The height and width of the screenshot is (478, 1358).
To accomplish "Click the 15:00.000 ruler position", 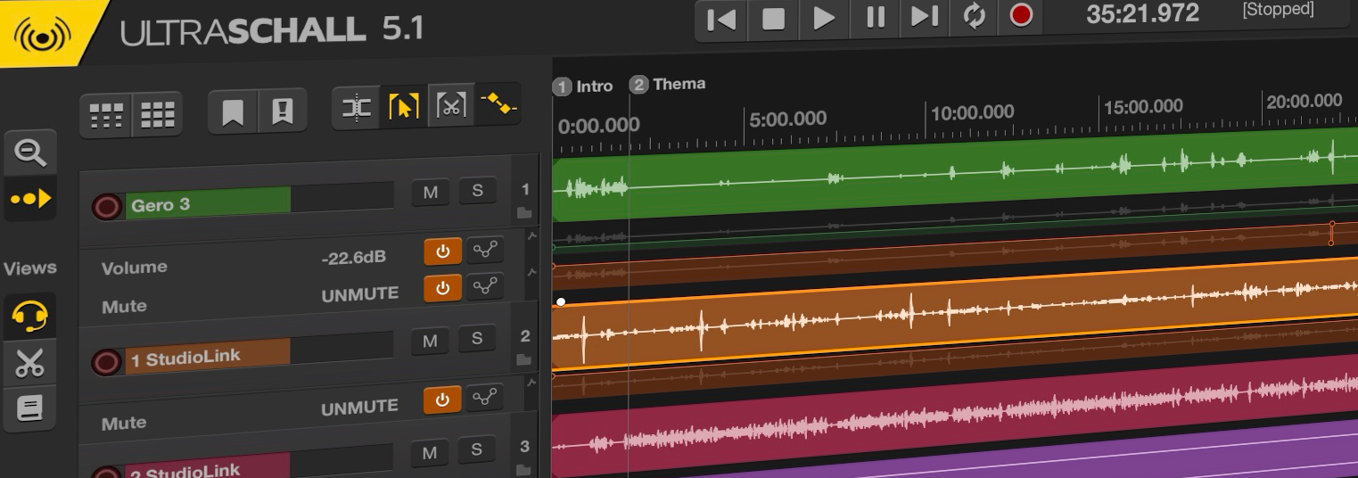I will (1143, 107).
